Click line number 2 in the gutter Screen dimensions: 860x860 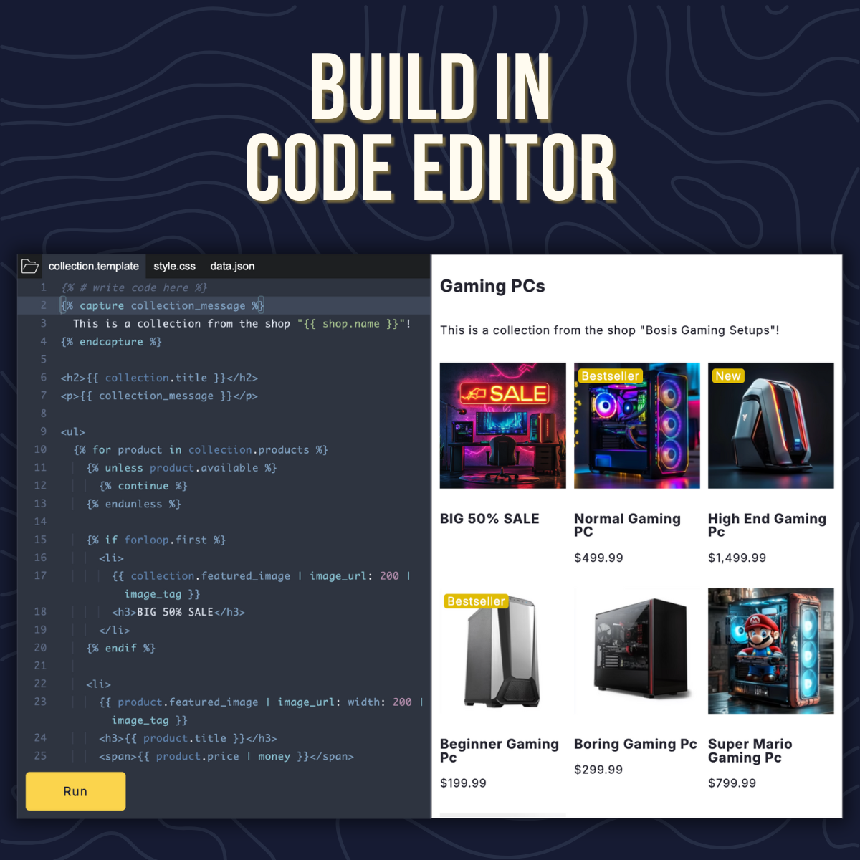pos(43,305)
